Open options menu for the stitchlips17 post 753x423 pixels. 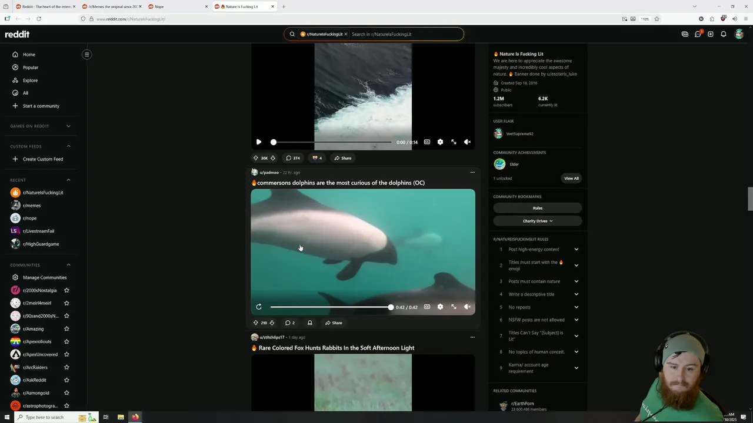click(472, 337)
